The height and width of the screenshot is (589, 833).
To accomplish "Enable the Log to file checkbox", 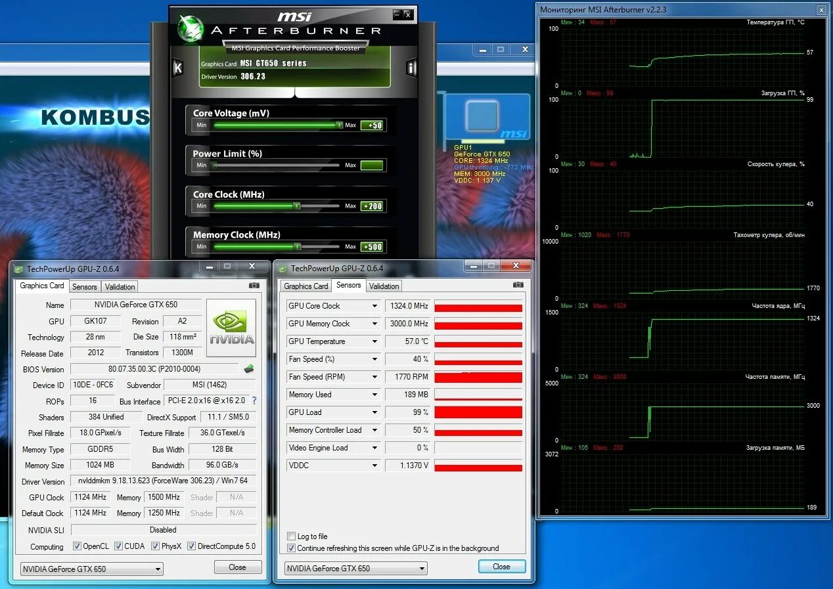I will pos(292,536).
